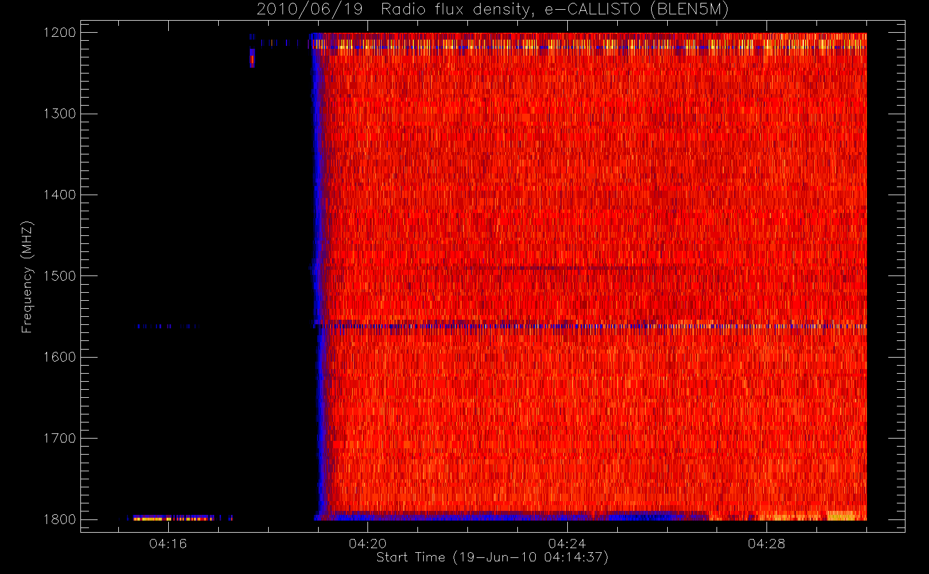Screen dimensions: 929x574
Task: Click the 1300 frequency tick label
Action: (x=60, y=114)
